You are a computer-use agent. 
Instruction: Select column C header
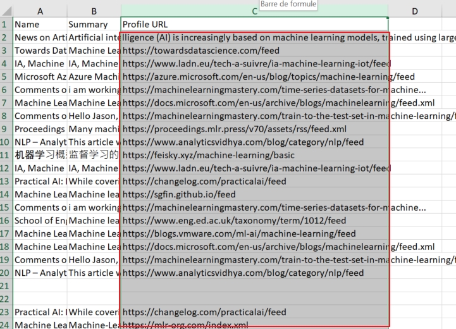(254, 11)
